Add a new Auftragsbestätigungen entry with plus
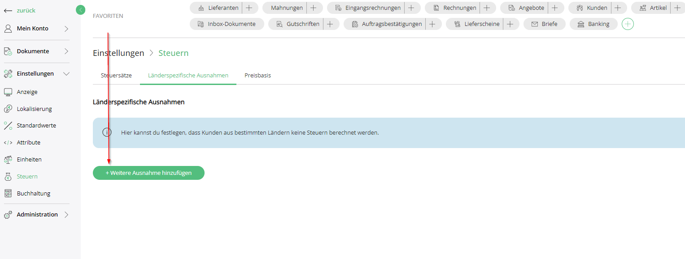Image resolution: width=685 pixels, height=259 pixels. (432, 24)
